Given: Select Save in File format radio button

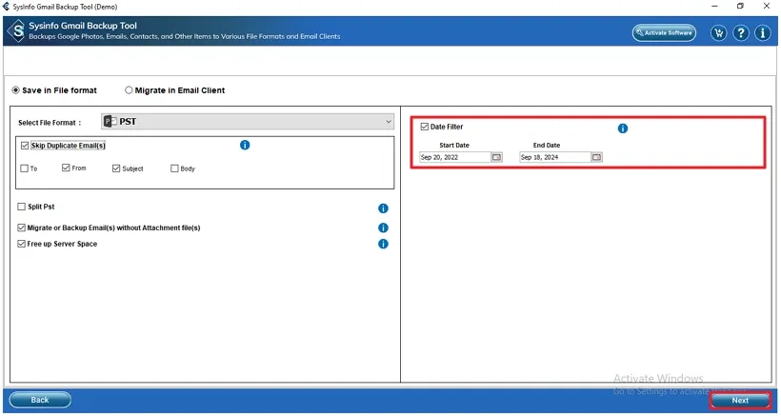Looking at the screenshot, I should pyautogui.click(x=16, y=90).
